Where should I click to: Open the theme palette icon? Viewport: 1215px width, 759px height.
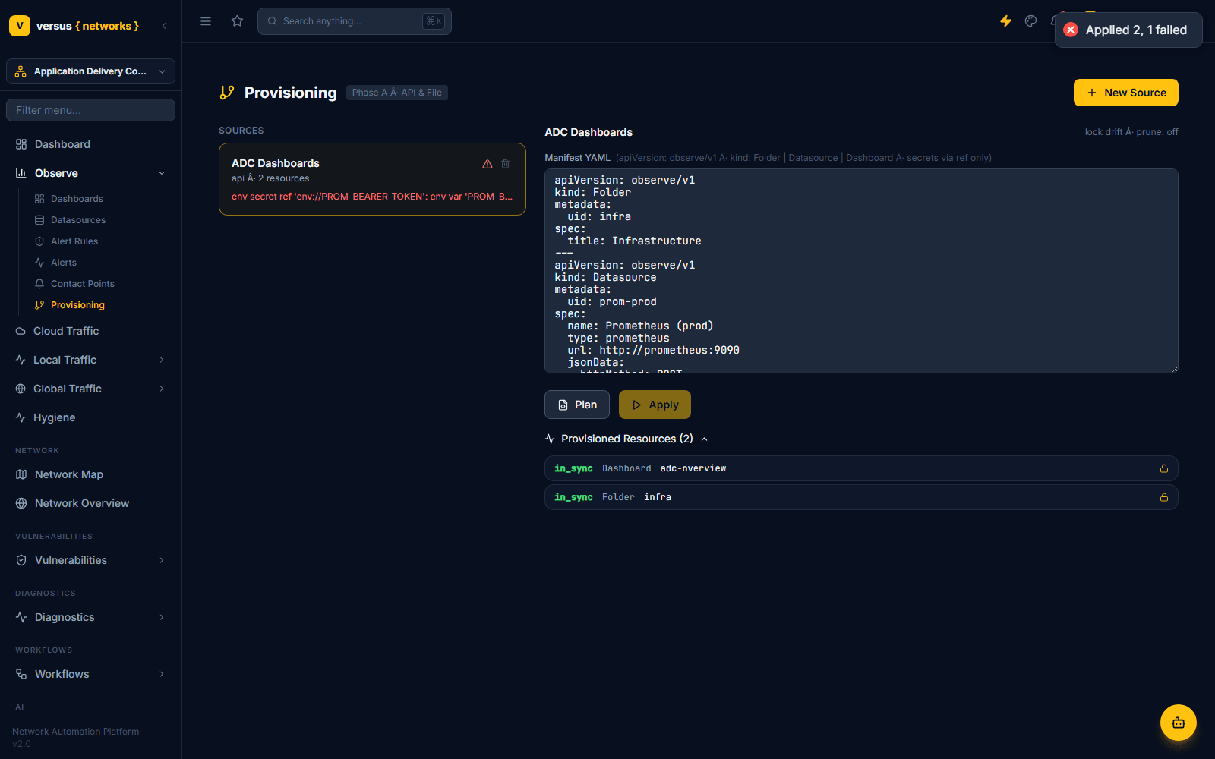[1030, 21]
